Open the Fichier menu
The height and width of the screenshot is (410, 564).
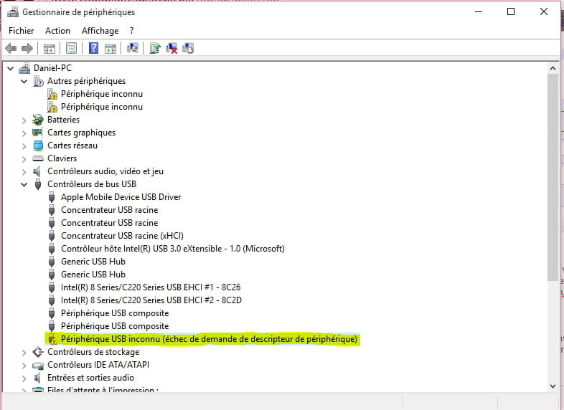[x=21, y=31]
